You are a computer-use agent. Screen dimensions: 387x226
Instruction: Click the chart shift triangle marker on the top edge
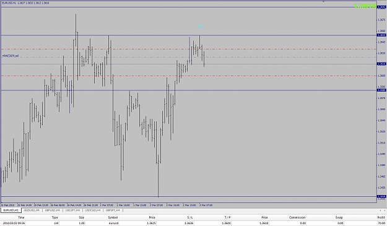324,1
